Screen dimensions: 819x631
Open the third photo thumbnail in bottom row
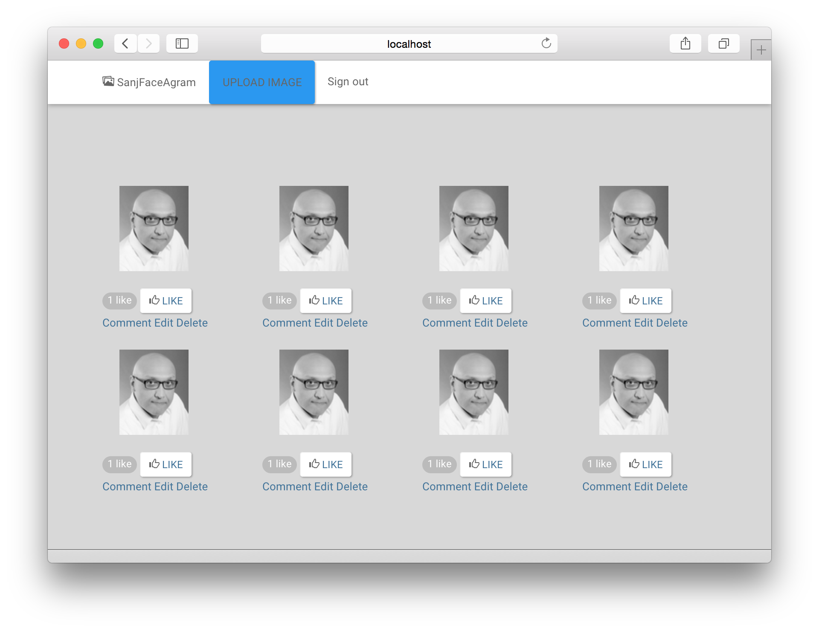(x=473, y=392)
